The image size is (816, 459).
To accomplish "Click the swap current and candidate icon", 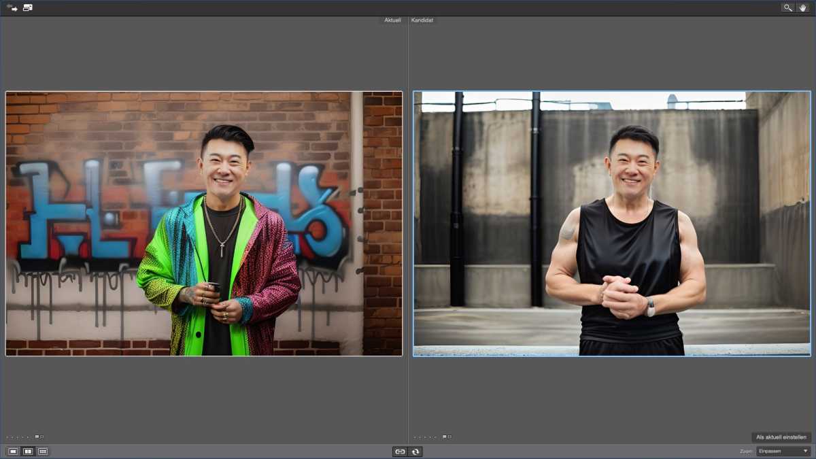I will (x=415, y=451).
